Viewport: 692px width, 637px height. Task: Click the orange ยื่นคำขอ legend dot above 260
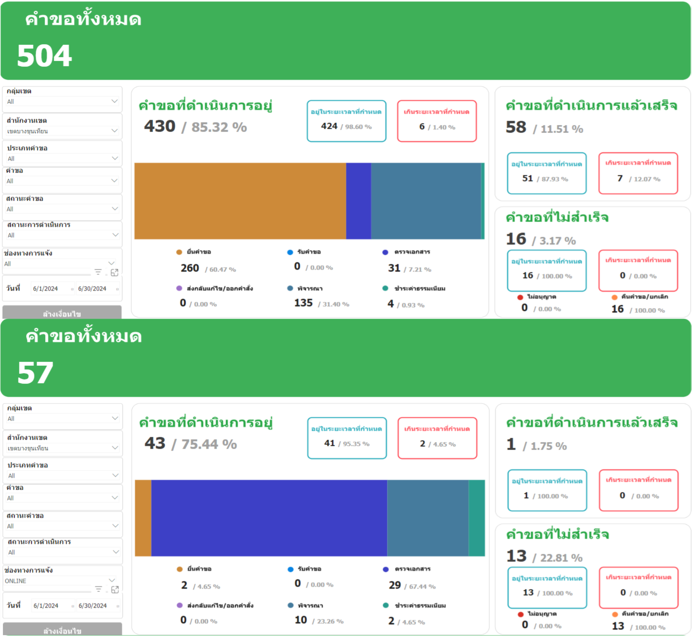(x=179, y=252)
